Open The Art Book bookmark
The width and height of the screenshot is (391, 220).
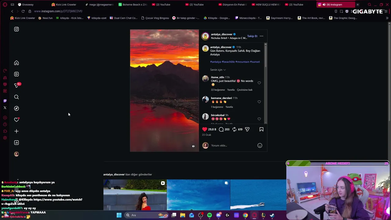pos(311,18)
